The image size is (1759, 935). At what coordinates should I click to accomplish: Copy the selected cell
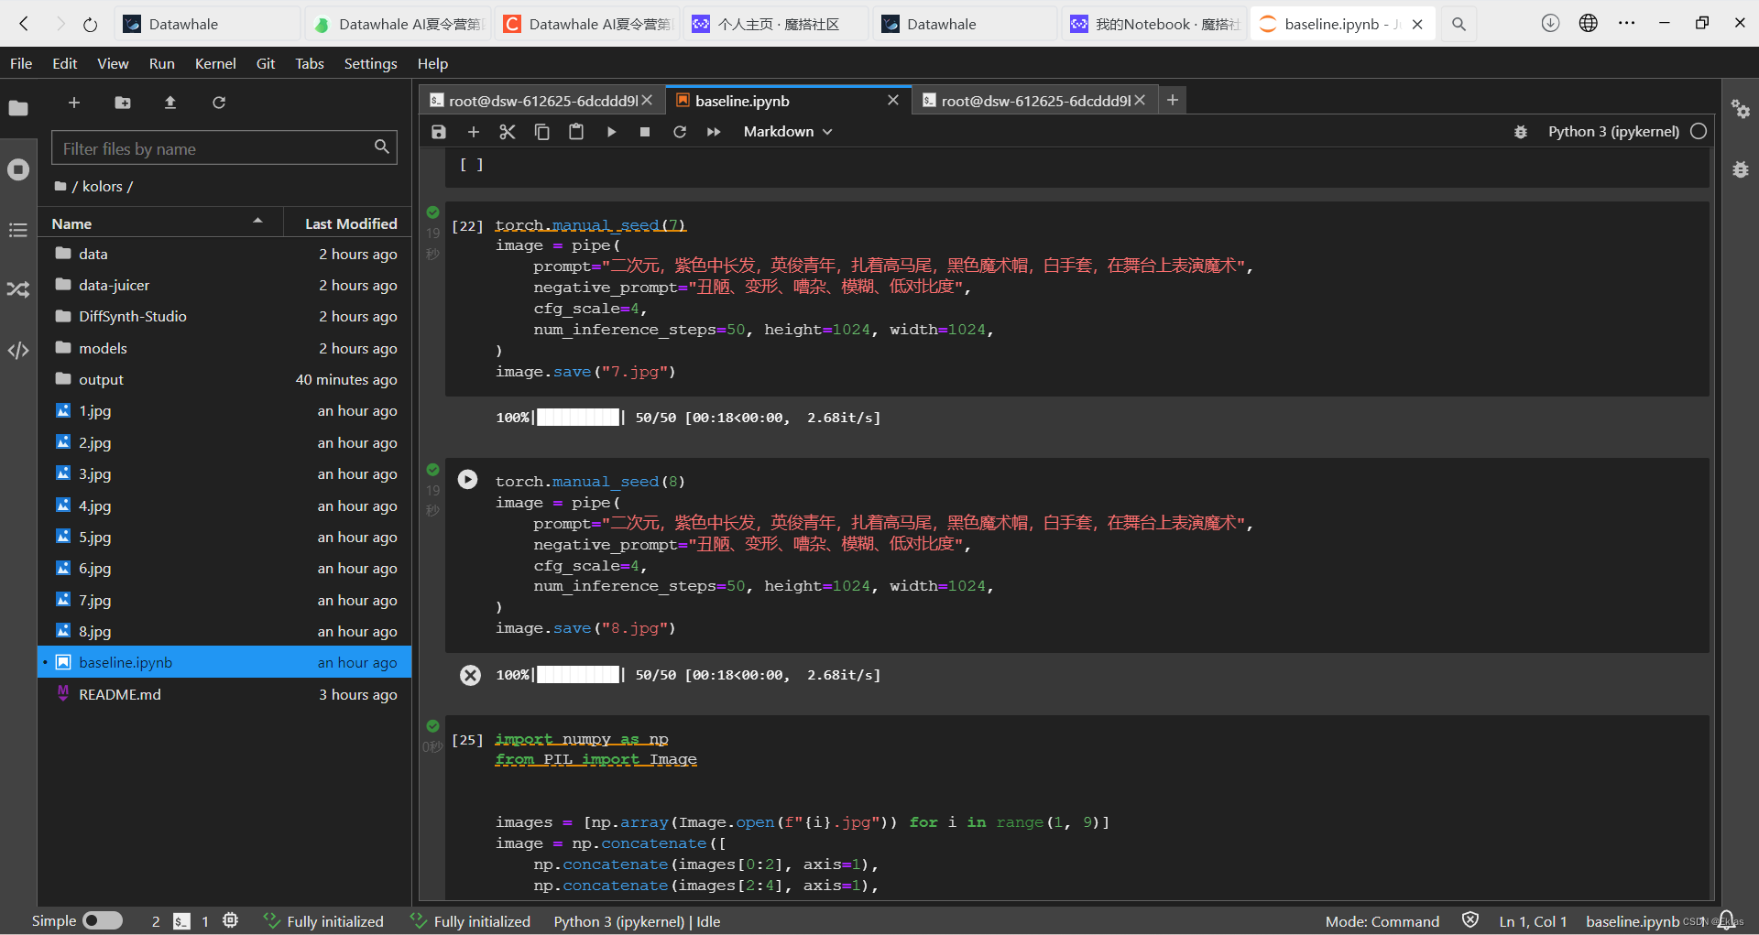click(x=541, y=132)
